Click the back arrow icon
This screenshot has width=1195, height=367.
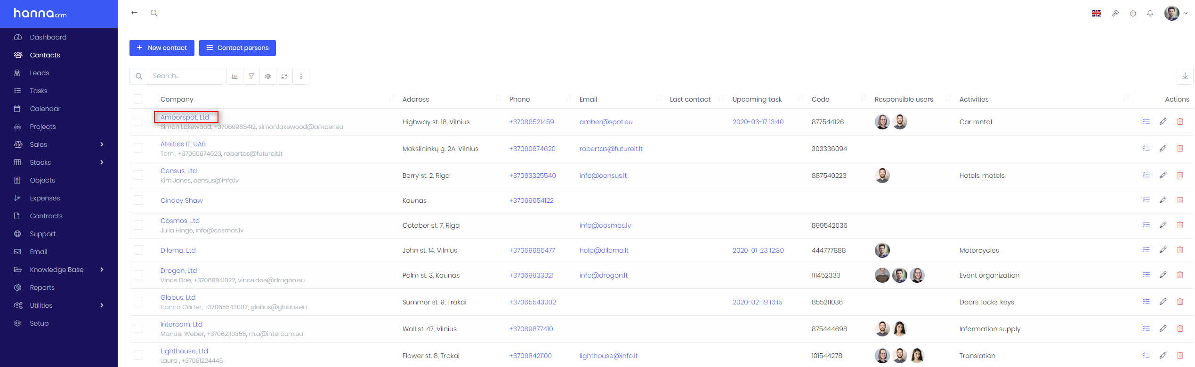pyautogui.click(x=134, y=13)
